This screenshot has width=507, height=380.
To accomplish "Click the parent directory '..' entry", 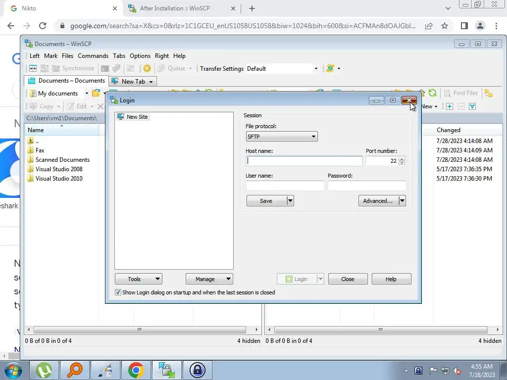I will click(x=33, y=141).
